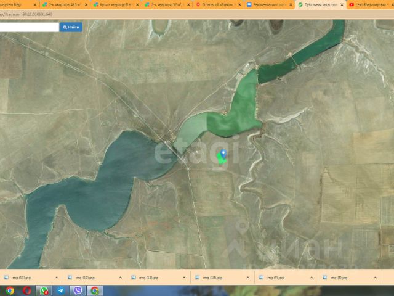394x296 pixels.
Task: Expand options chevron for img (8).jpg
Action: (375, 277)
